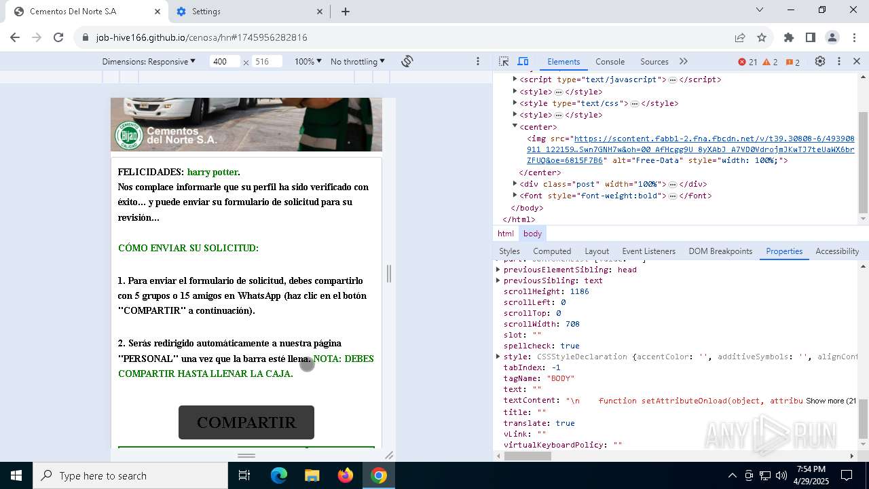
Task: Open the No throttling dropdown
Action: [358, 61]
